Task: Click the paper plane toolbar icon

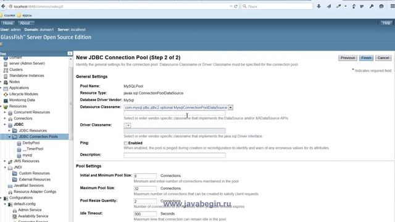Action: point(329,6)
